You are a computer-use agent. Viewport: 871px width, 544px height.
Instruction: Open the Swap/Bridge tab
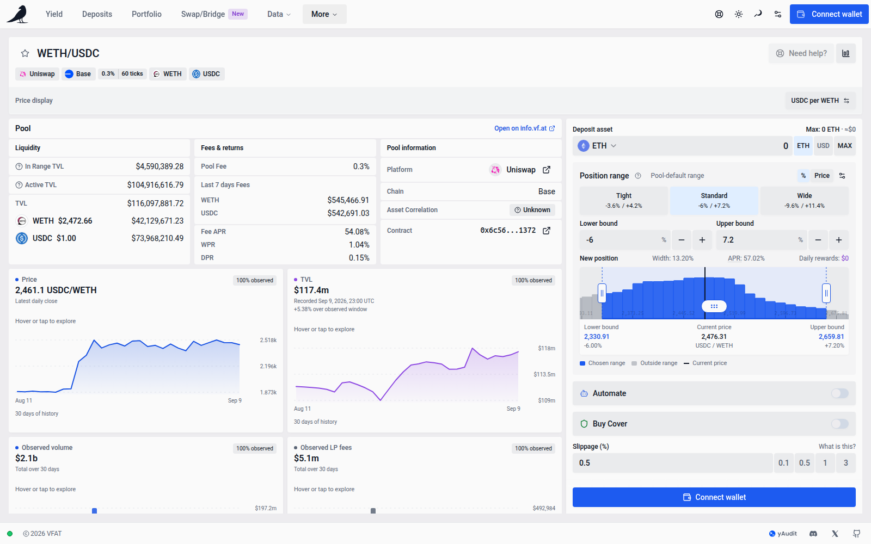(214, 14)
